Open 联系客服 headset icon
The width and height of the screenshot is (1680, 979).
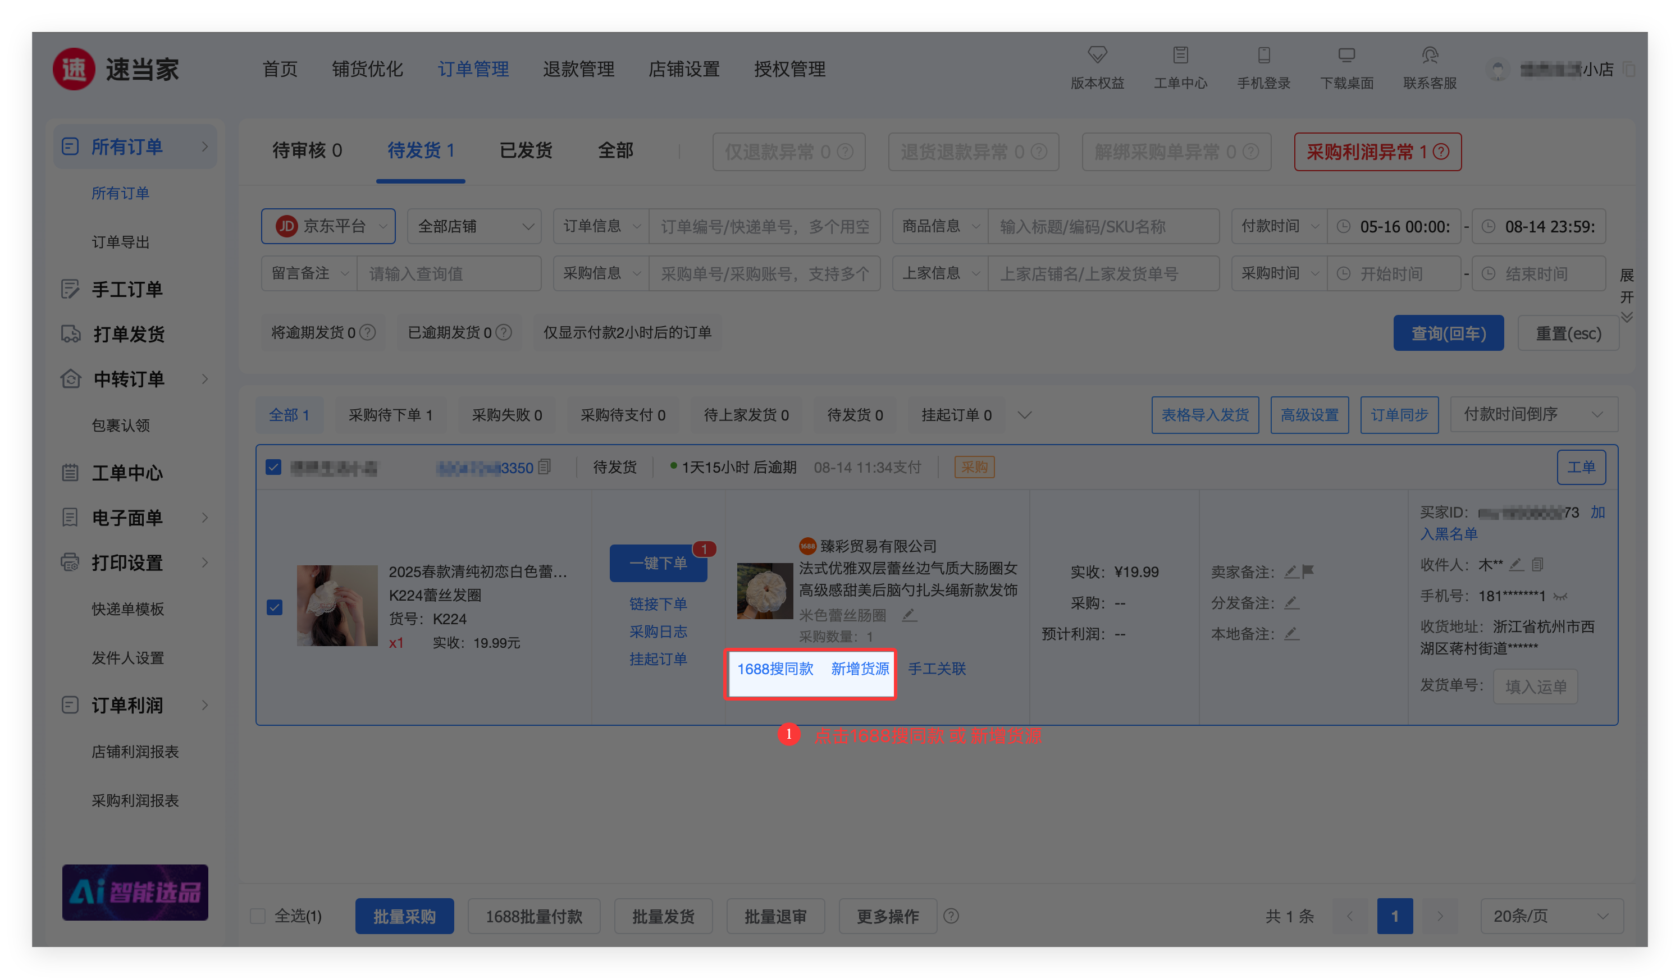[1430, 54]
